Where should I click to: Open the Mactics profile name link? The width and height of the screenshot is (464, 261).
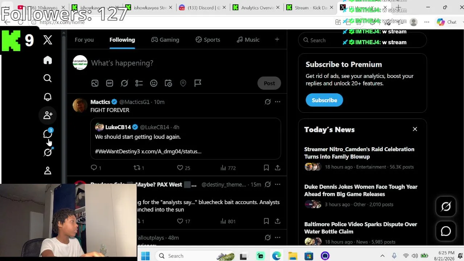(x=100, y=102)
